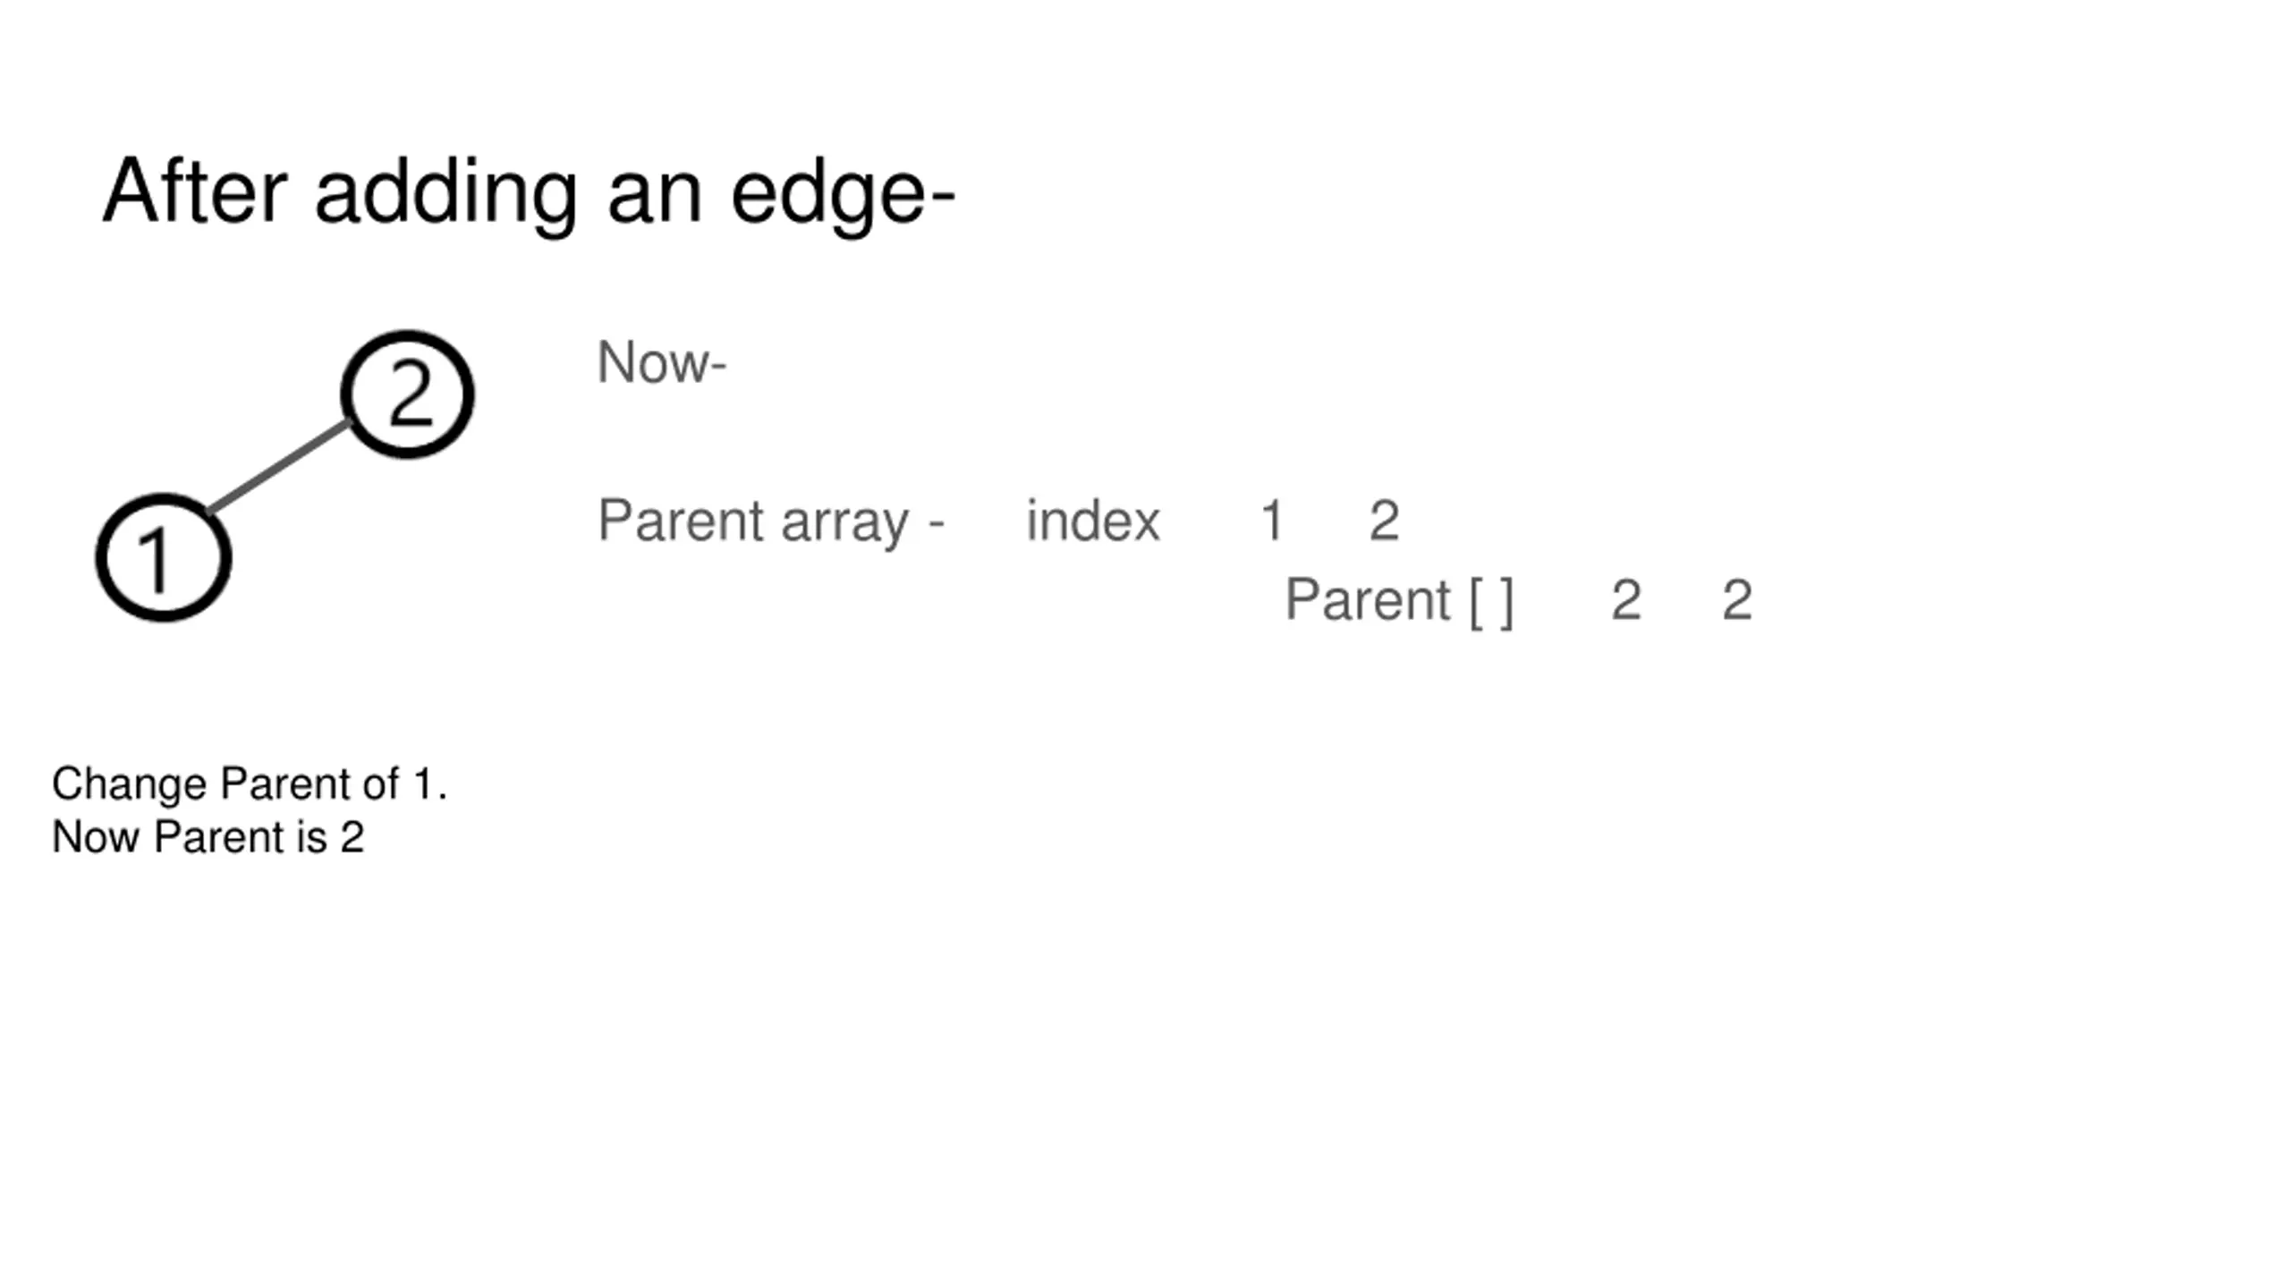Select the graph node labeled 1
Image resolution: width=2290 pixels, height=1288 pixels.
(x=164, y=558)
